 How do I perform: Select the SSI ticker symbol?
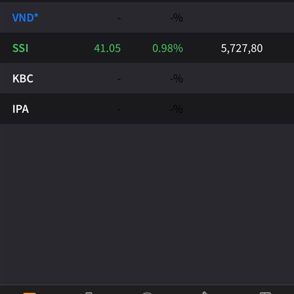point(21,48)
